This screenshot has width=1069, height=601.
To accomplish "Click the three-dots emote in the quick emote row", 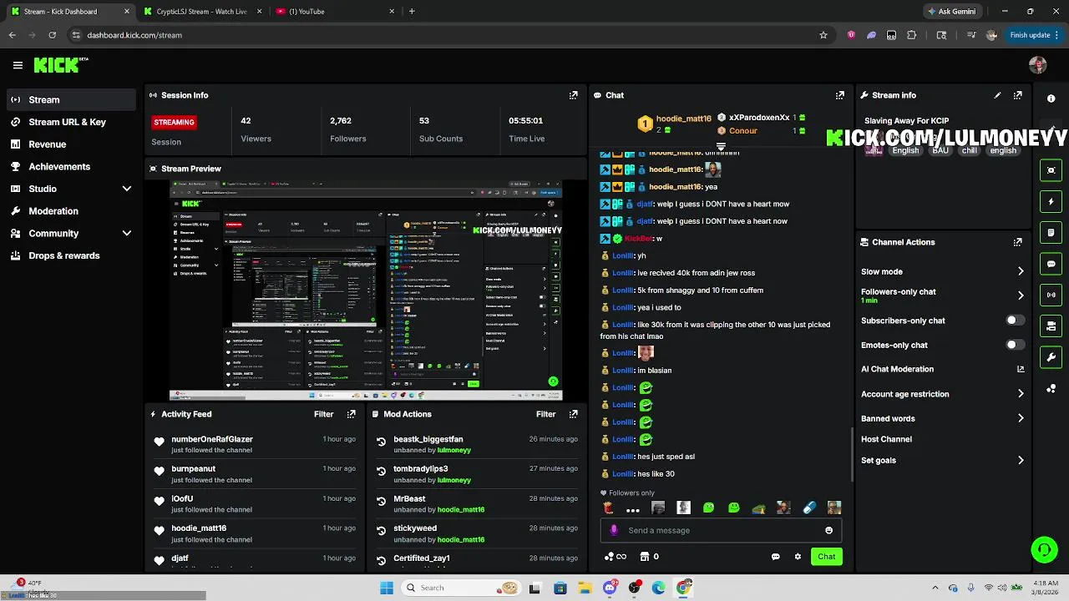I will 633,508.
